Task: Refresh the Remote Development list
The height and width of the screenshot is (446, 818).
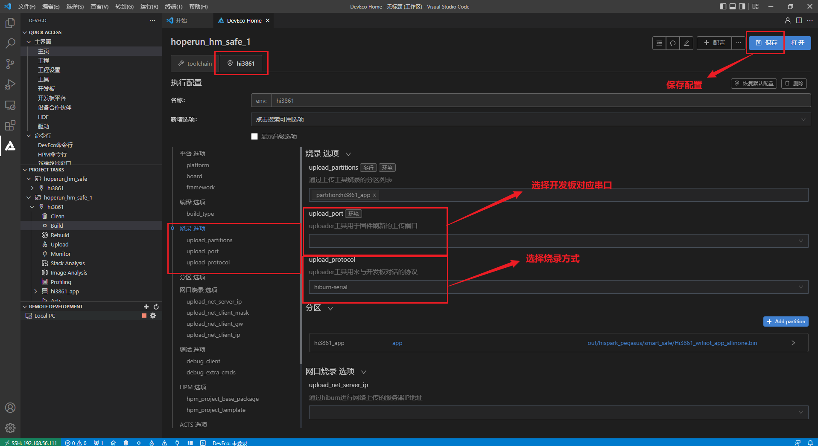Action: click(x=156, y=307)
